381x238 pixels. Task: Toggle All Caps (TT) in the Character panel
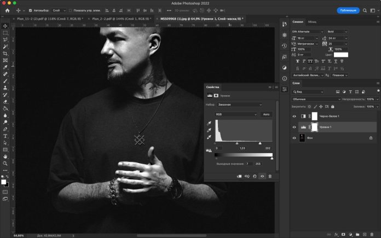pos(310,61)
